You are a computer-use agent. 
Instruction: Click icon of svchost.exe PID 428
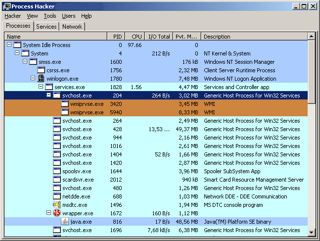[57, 129]
